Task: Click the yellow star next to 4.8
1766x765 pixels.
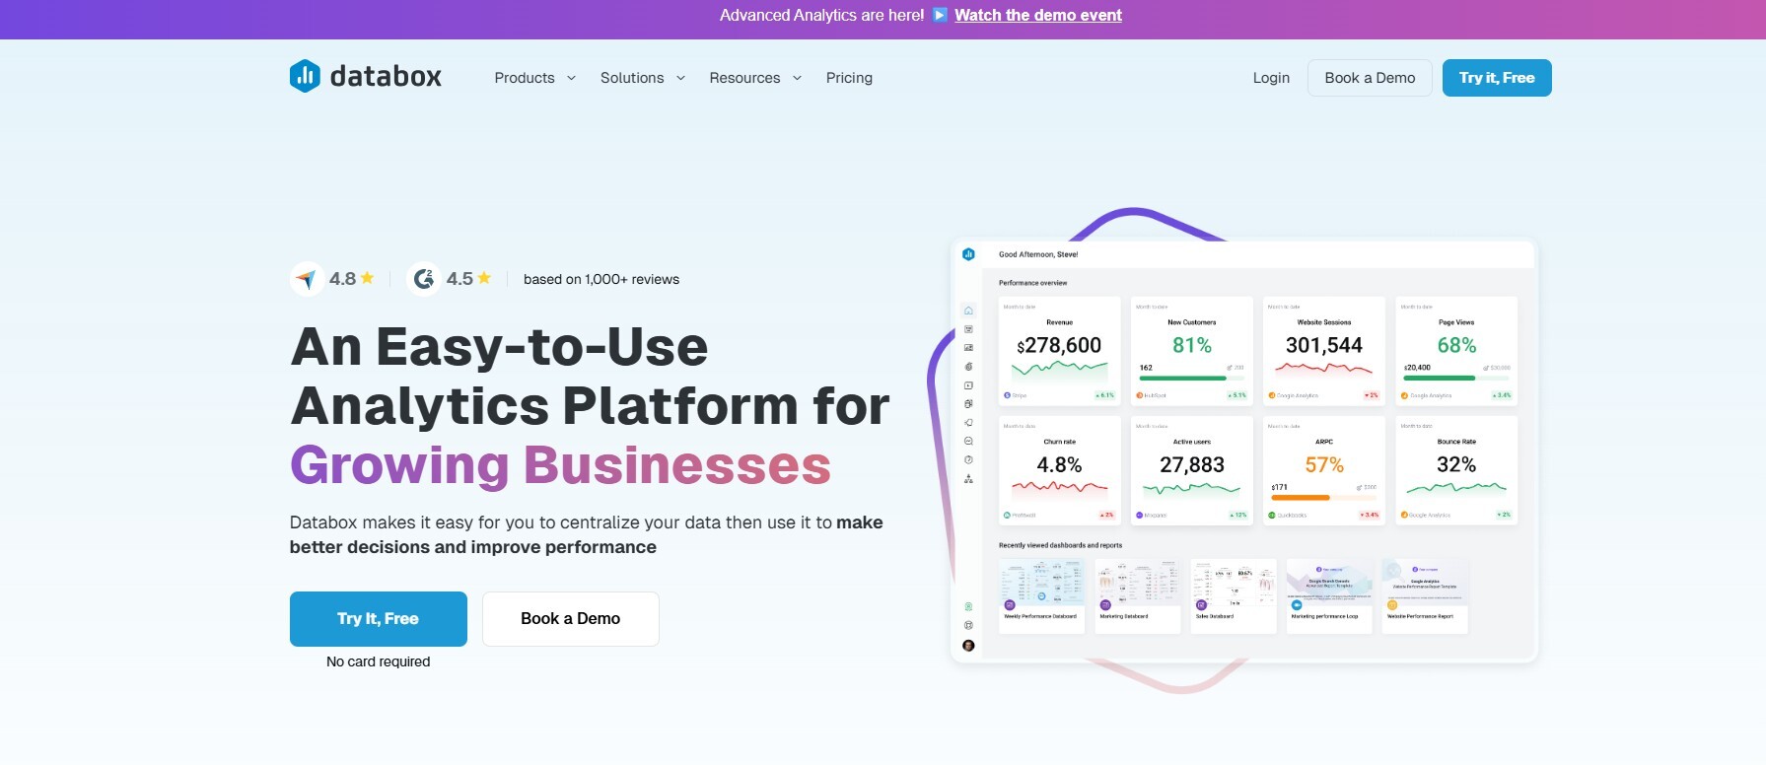Action: tap(367, 278)
